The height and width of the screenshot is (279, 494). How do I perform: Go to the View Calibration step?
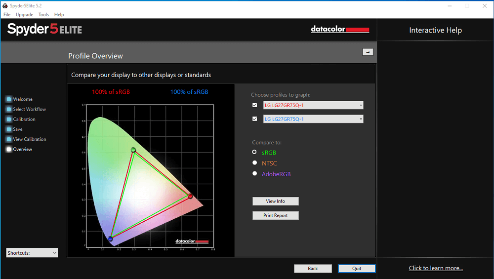tap(30, 139)
